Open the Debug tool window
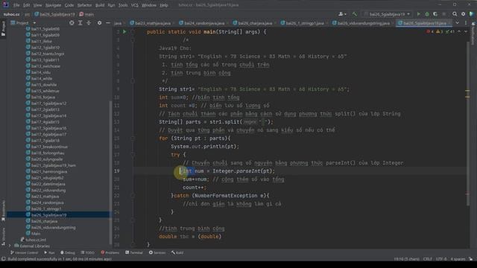This screenshot has width=477, height=268. coord(68,252)
